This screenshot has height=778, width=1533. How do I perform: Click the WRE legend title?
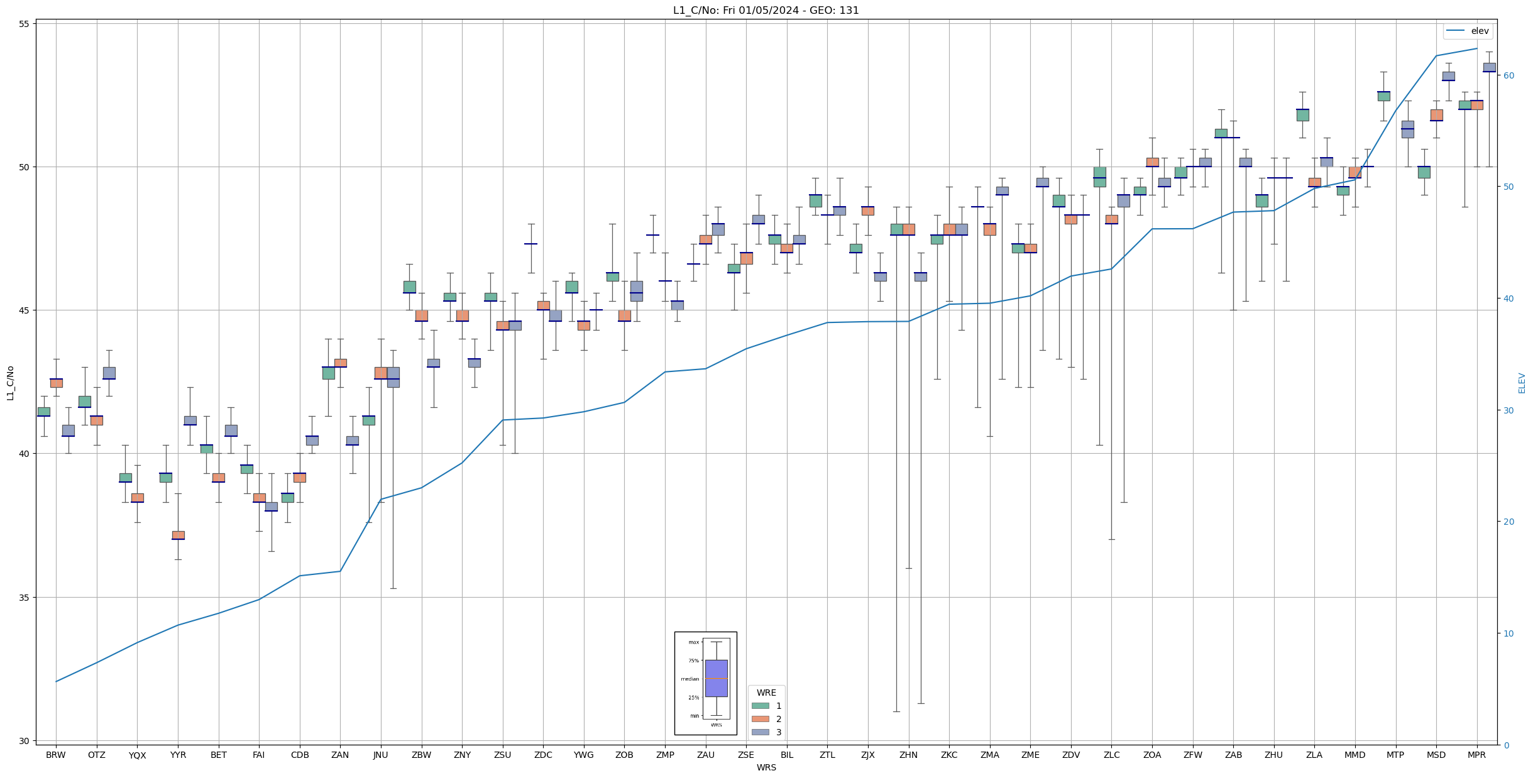point(766,693)
